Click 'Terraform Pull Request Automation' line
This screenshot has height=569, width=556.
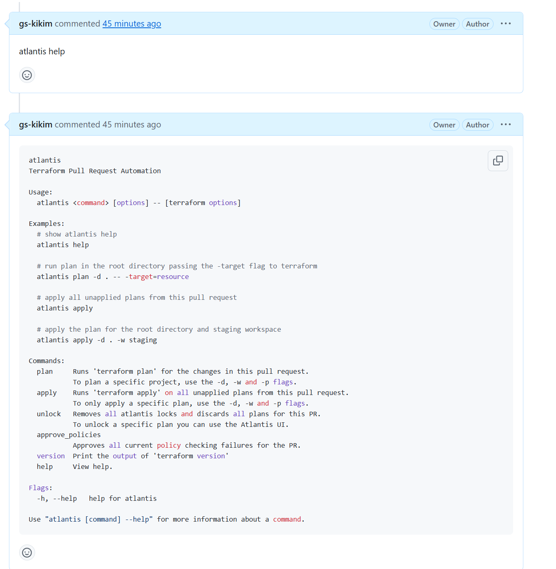[95, 171]
